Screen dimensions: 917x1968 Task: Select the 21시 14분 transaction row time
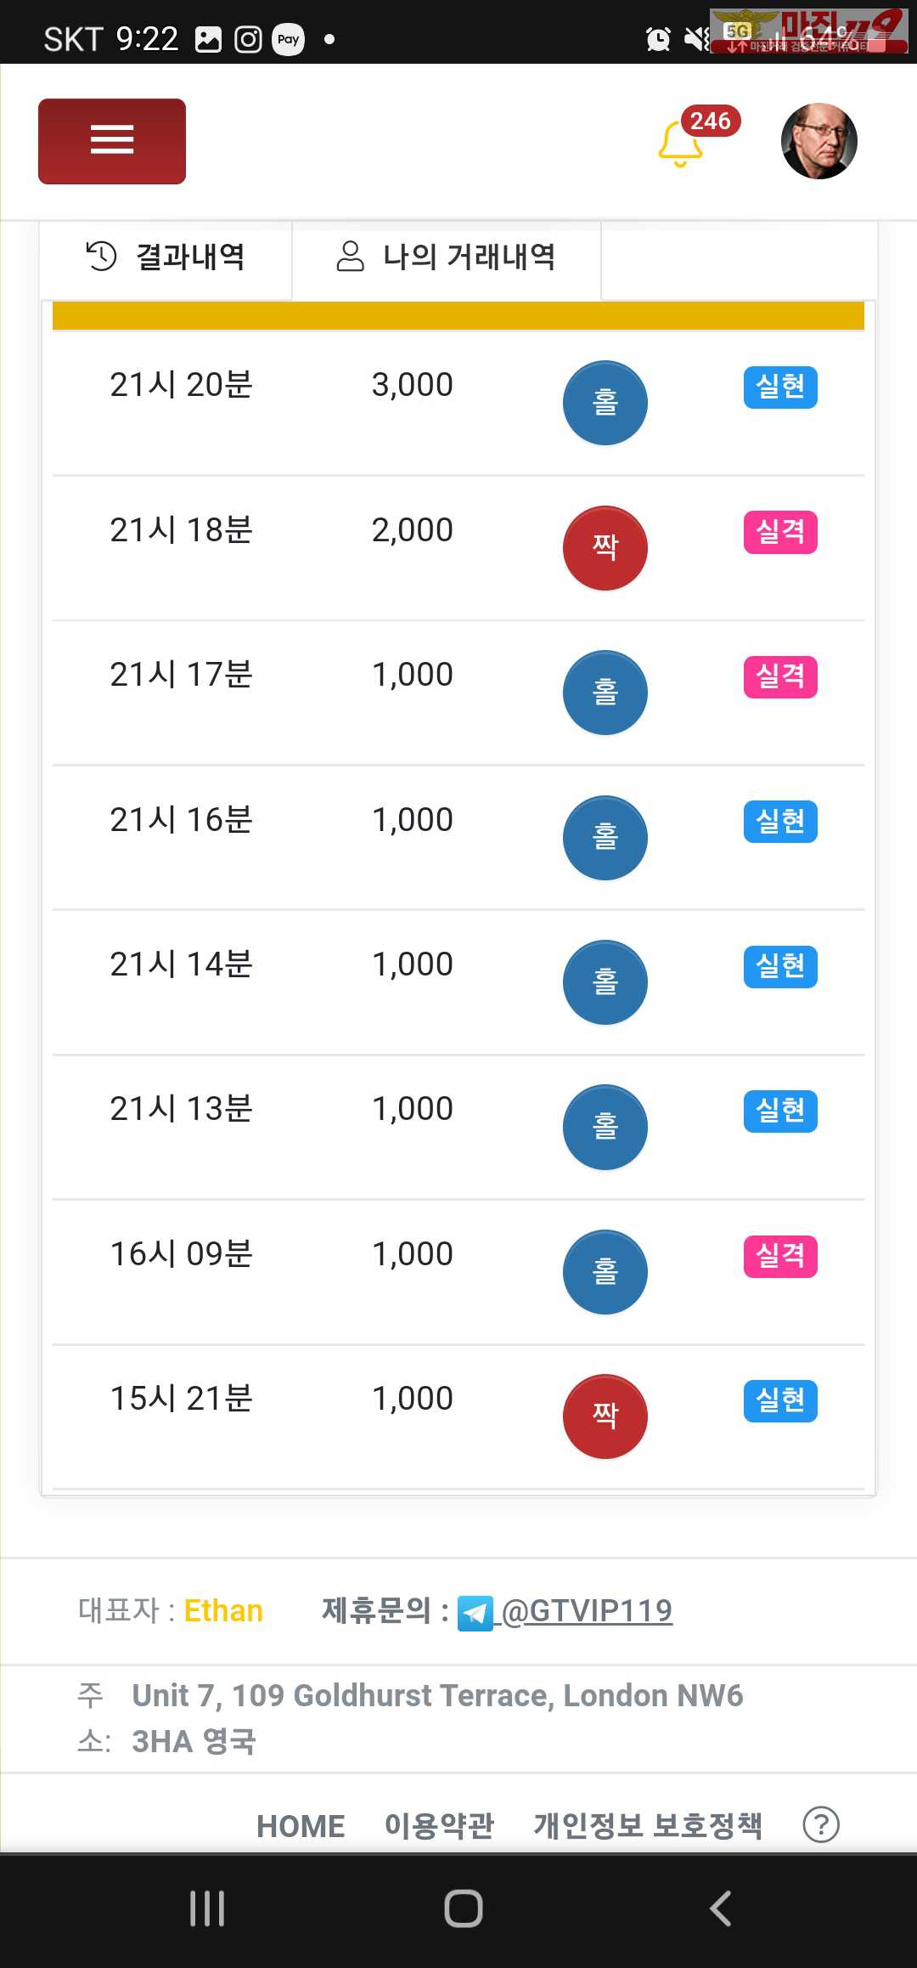(x=181, y=964)
